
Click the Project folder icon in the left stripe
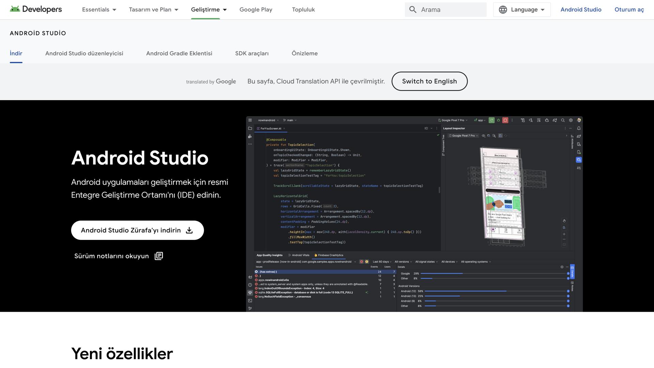pos(250,128)
